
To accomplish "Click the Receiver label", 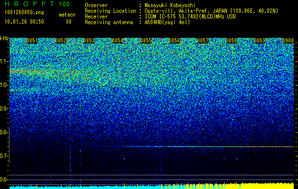I will (x=96, y=17).
